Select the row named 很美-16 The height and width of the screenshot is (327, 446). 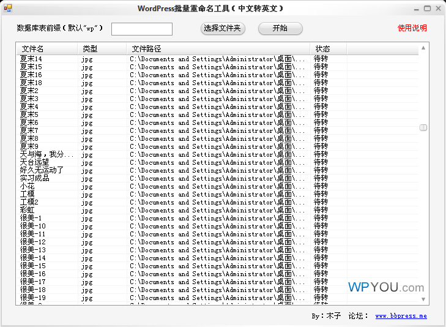pyautogui.click(x=217, y=274)
